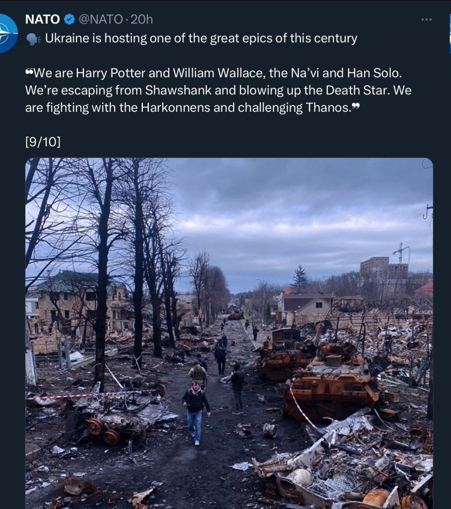Open the three-dot more options menu
This screenshot has width=451, height=509.
point(426,19)
